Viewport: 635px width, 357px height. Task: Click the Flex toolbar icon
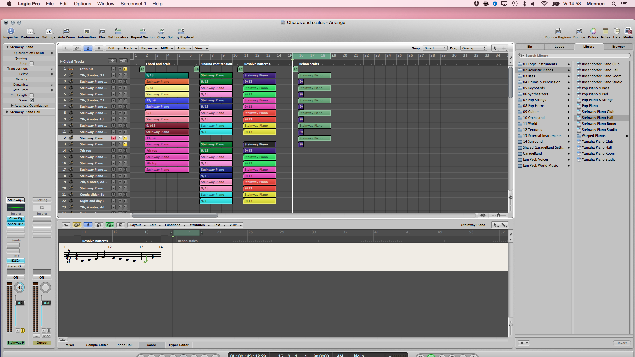[102, 32]
